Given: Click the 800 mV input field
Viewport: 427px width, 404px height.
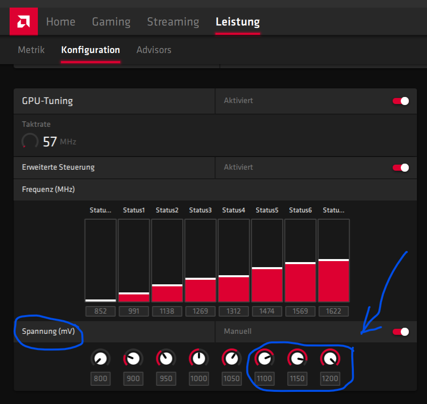Looking at the screenshot, I should pyautogui.click(x=100, y=379).
